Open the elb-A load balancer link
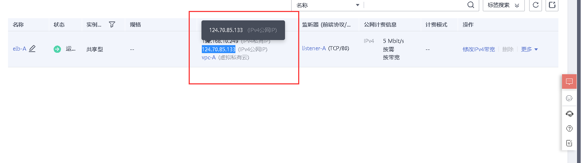The image size is (581, 163). tap(19, 49)
